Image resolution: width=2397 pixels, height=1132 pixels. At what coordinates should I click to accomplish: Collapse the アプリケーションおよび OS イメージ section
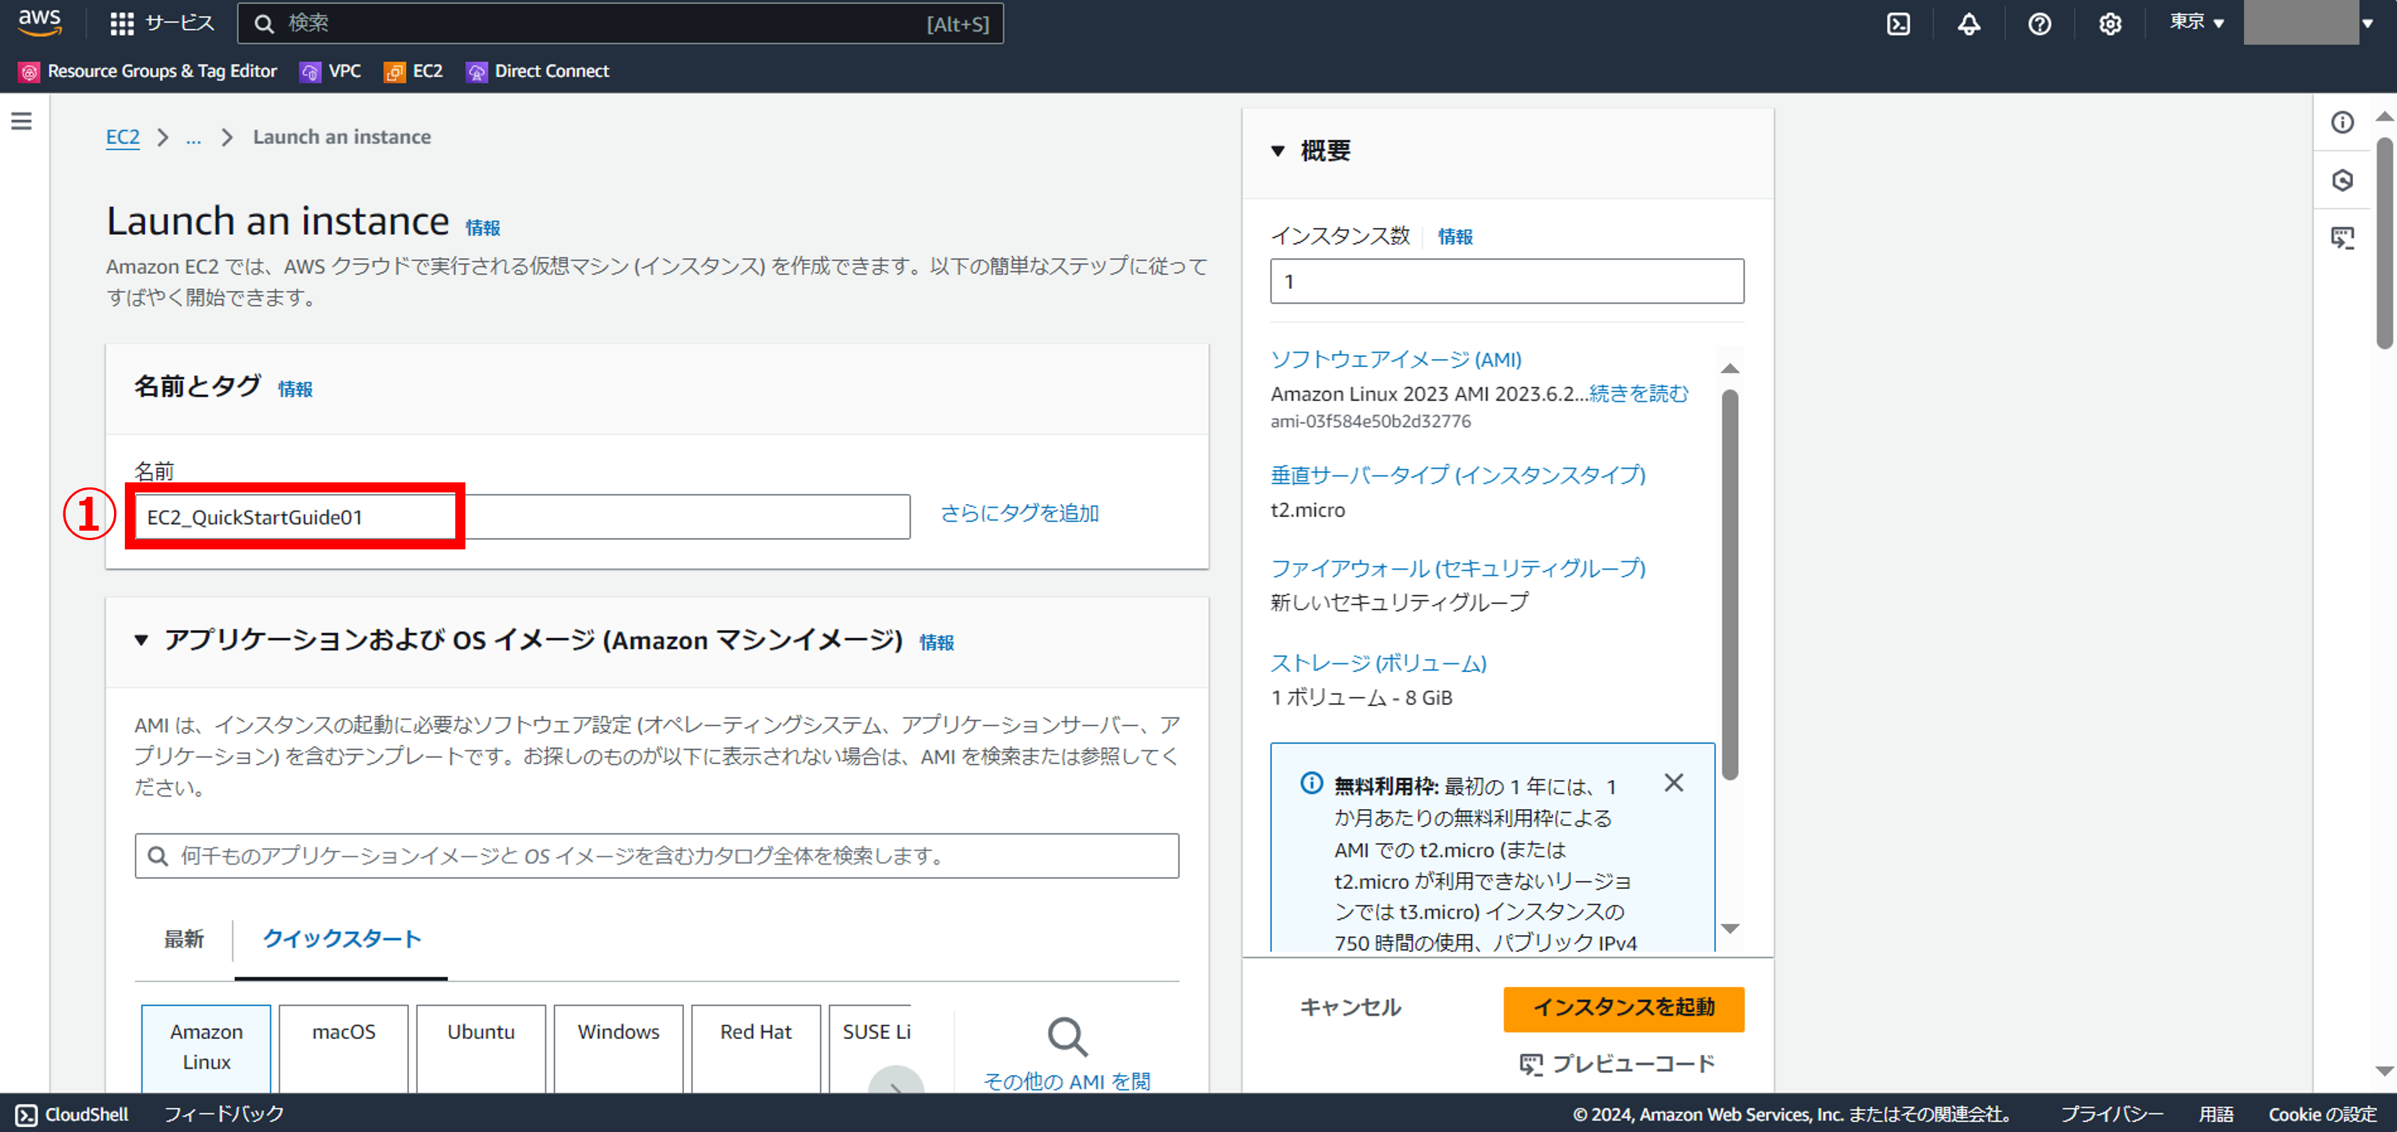[x=141, y=640]
